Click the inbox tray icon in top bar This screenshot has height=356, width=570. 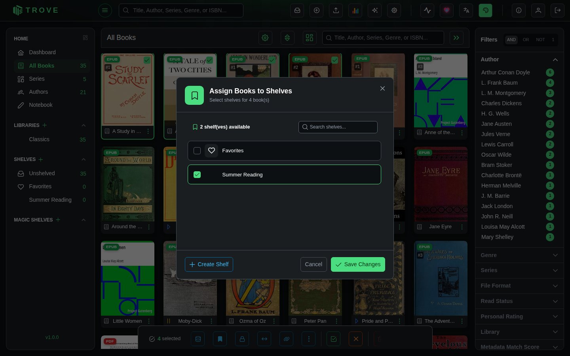(x=297, y=10)
